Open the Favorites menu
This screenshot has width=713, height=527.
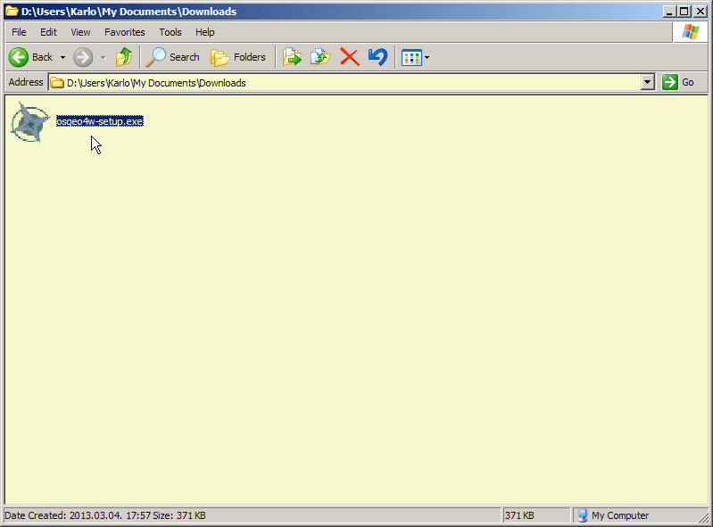click(x=125, y=32)
